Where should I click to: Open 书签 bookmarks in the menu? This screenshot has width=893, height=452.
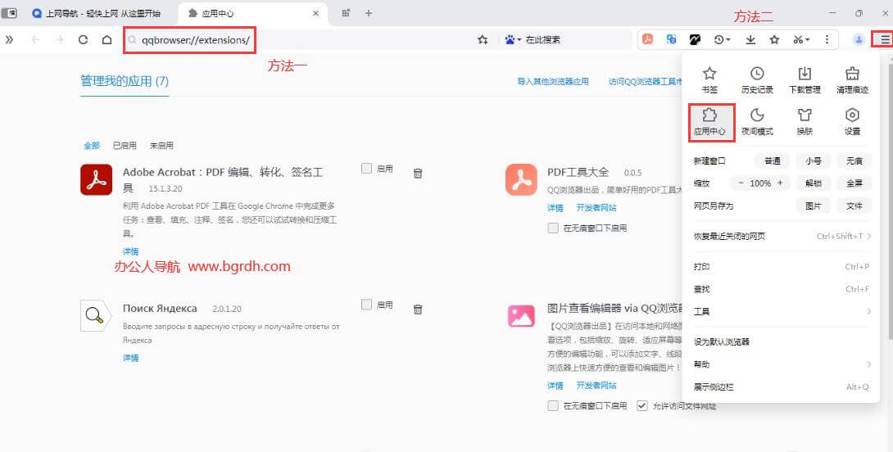tap(709, 80)
